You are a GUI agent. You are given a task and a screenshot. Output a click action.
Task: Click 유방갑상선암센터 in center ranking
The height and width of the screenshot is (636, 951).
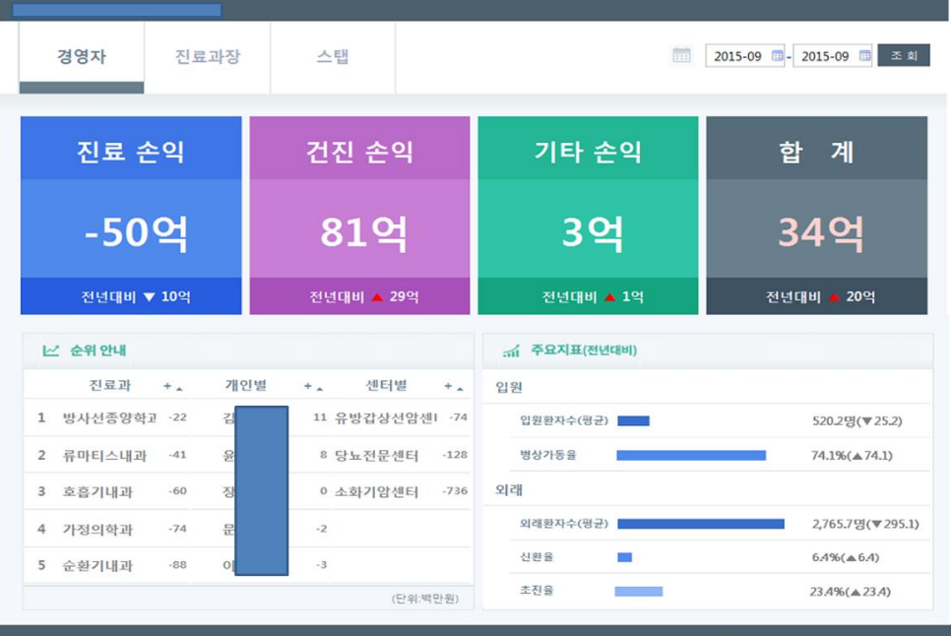(x=386, y=417)
